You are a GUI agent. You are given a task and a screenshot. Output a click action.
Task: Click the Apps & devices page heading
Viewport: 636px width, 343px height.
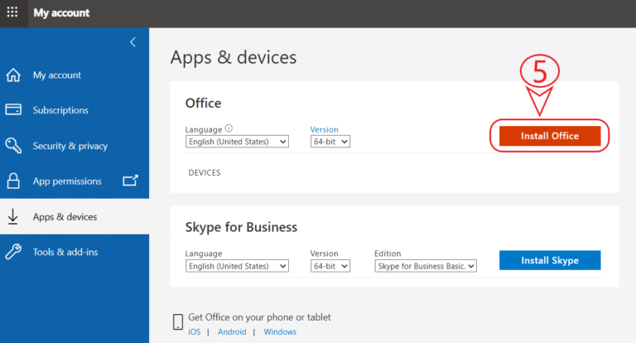[234, 57]
